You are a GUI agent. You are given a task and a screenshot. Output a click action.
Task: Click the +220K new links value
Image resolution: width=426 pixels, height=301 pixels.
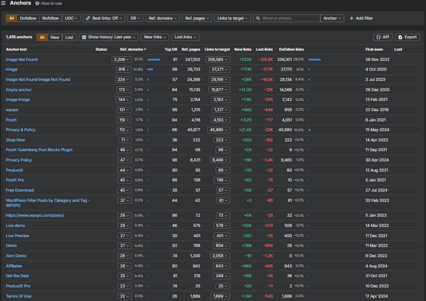(245, 60)
